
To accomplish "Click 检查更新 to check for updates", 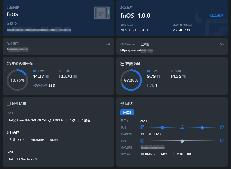I will 216,15.
